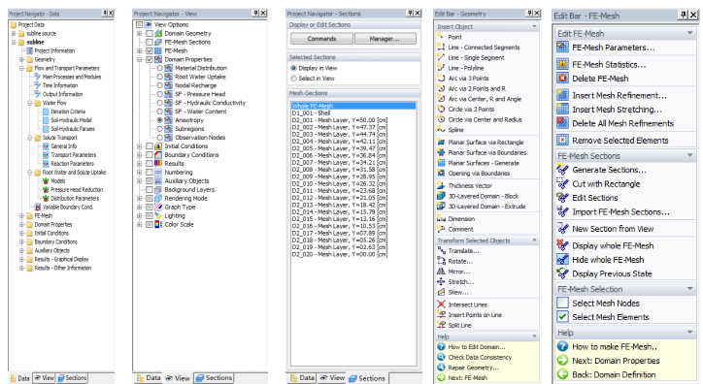
Task: Choose Select in View radio button
Action: click(x=293, y=79)
